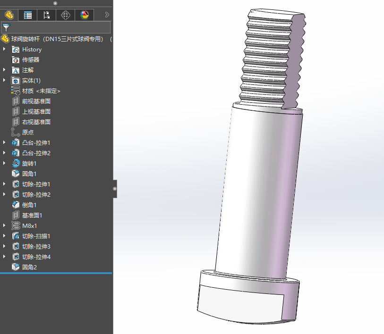Click the 传感器 label text
Image resolution: width=384 pixels, height=334 pixels.
pos(31,60)
